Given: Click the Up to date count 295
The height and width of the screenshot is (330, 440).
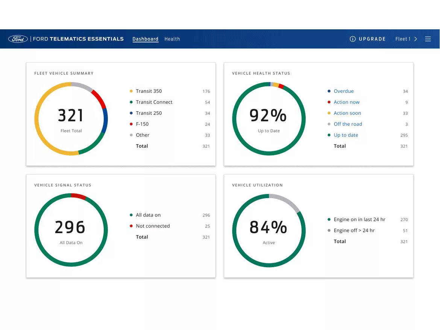Looking at the screenshot, I should [404, 135].
